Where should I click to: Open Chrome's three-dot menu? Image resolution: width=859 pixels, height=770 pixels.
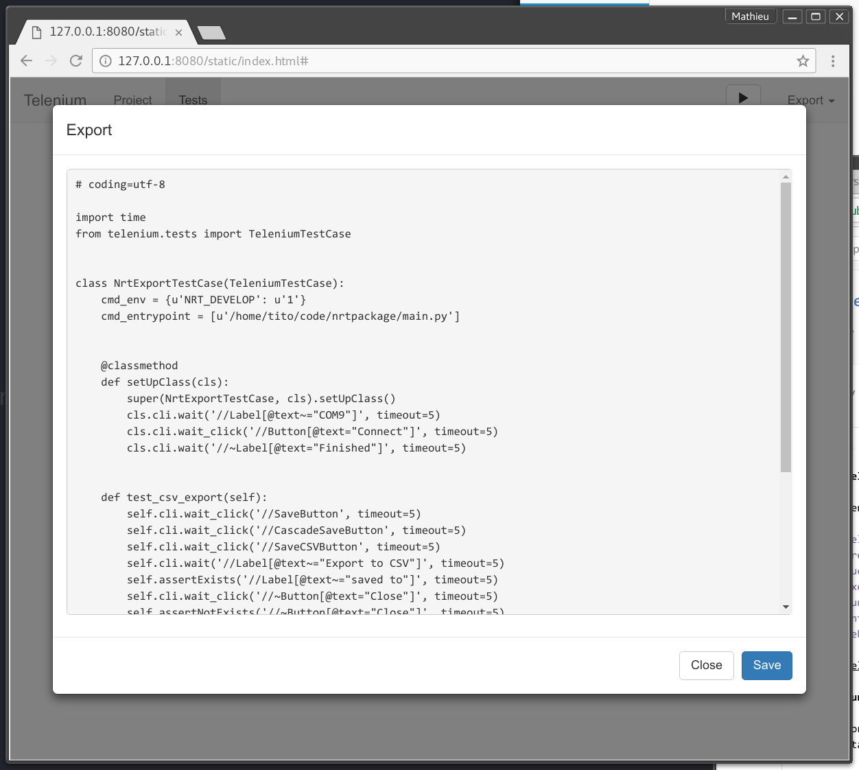[x=832, y=60]
